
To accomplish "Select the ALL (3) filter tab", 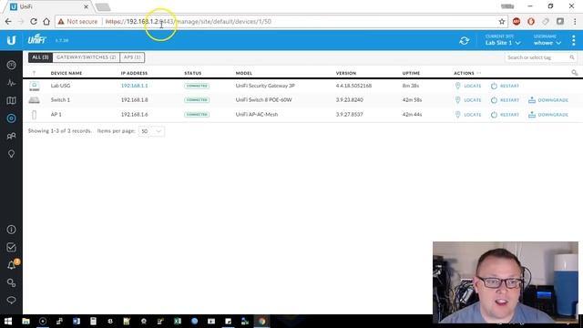I will click(40, 57).
